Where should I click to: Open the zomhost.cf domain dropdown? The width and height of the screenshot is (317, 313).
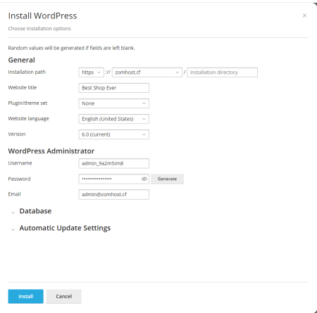point(147,72)
